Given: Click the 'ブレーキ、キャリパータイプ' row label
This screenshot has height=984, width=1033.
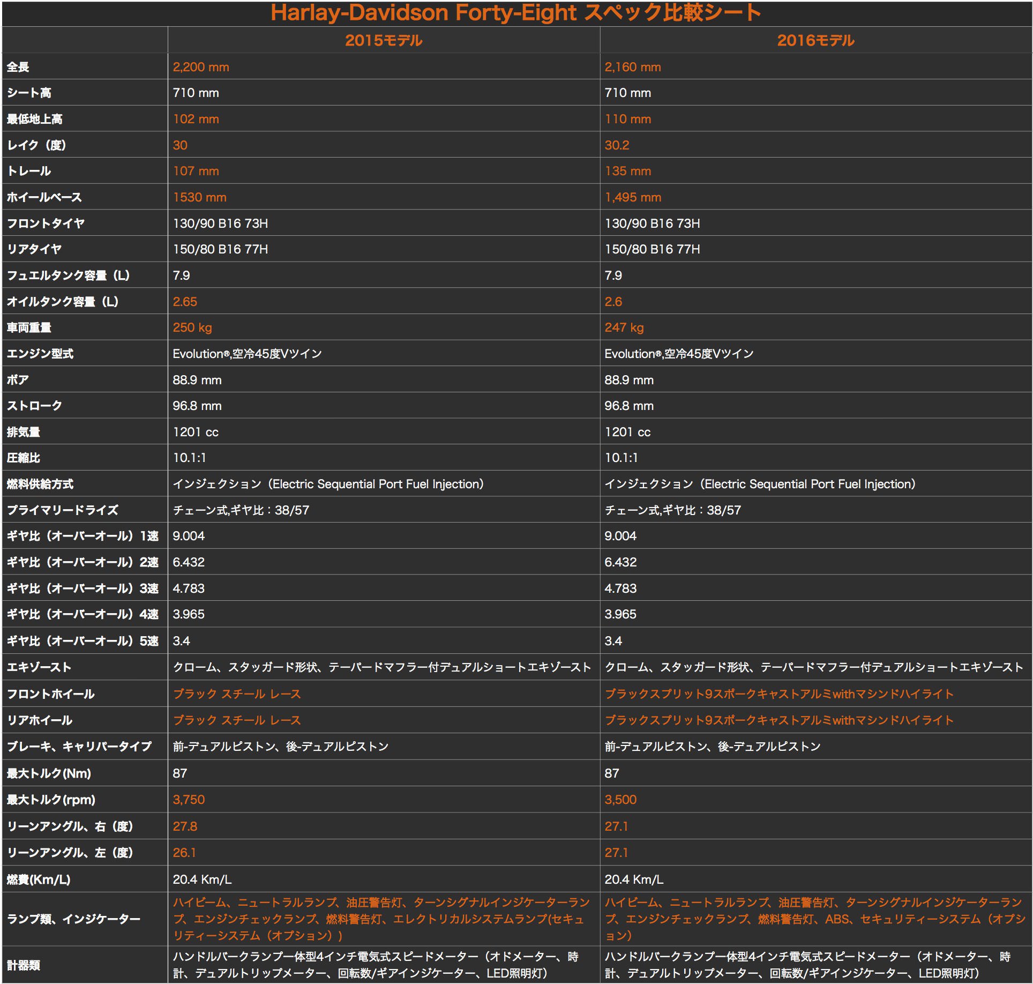Looking at the screenshot, I should (x=79, y=747).
